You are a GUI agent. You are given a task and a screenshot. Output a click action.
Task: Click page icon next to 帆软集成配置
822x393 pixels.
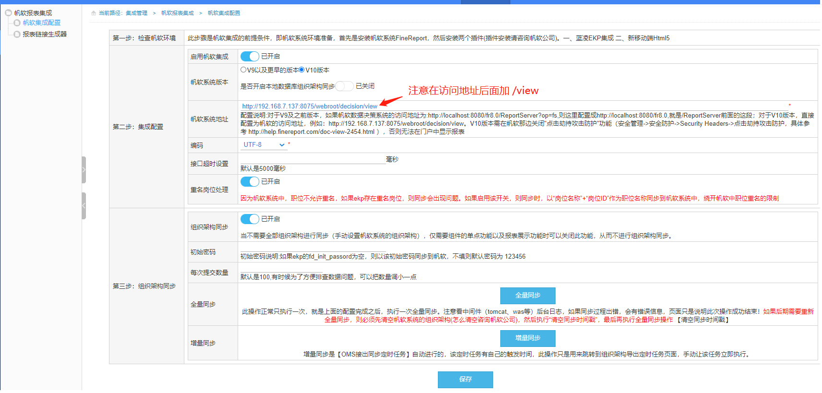(x=17, y=23)
